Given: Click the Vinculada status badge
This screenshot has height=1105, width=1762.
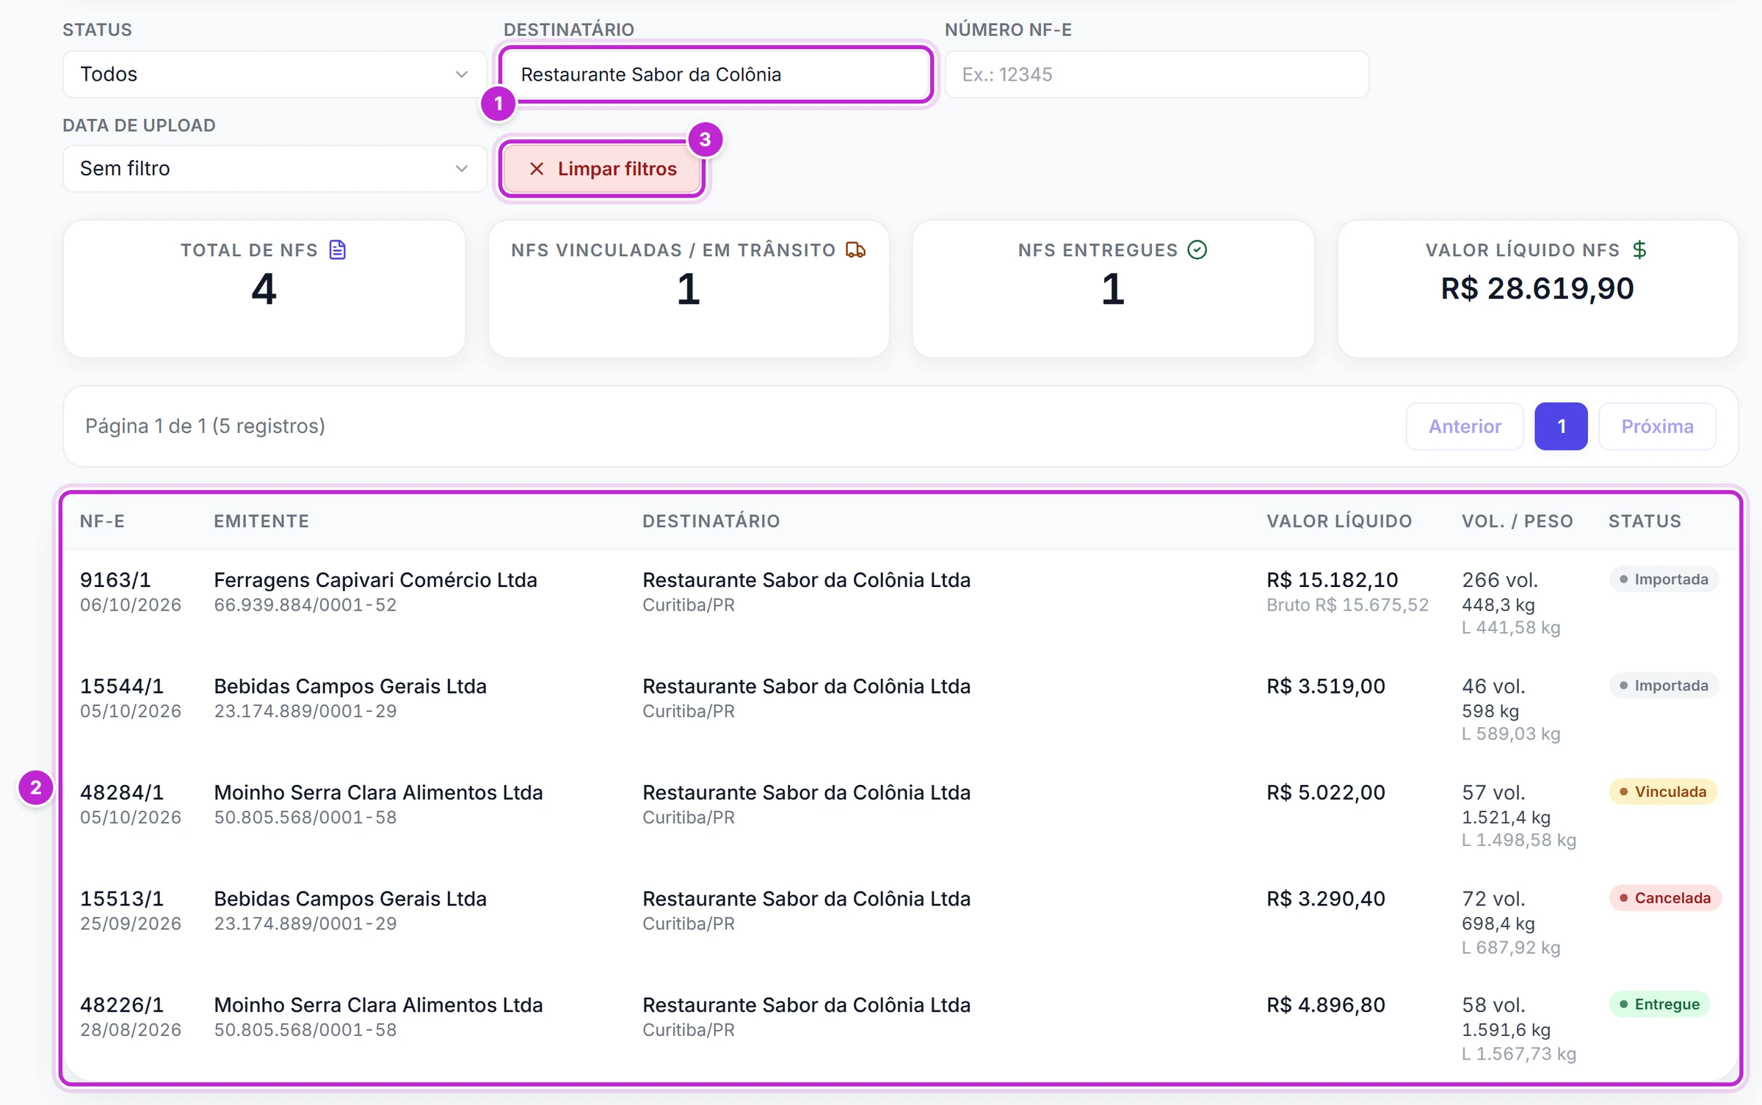Looking at the screenshot, I should 1663,792.
